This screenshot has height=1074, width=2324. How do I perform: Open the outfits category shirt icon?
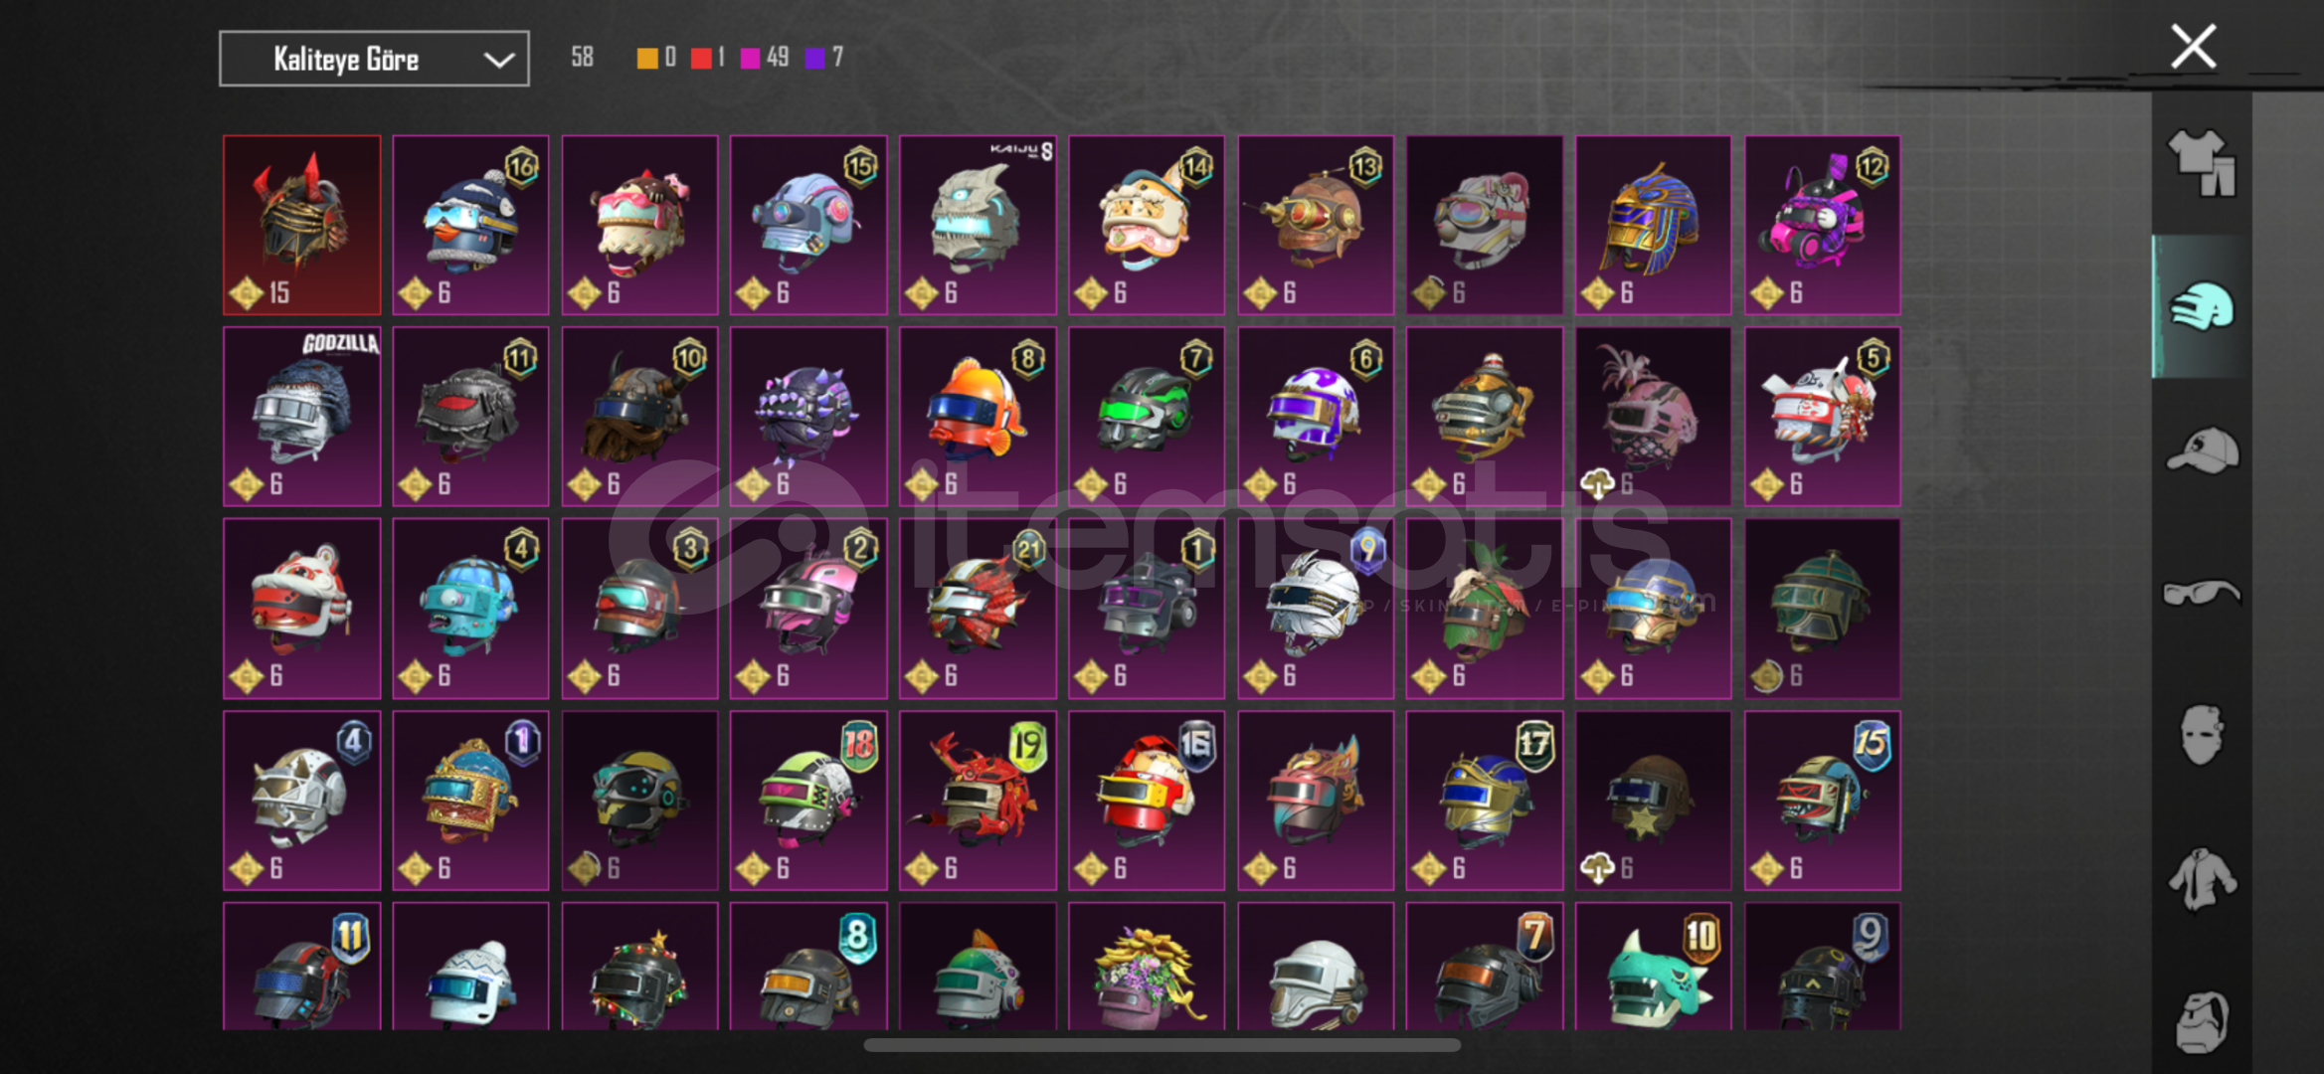pos(2202,163)
